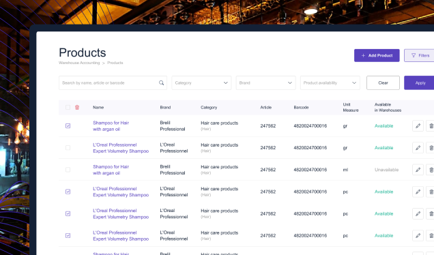Open L'Oreal Expert Volumetry link in gr row

coord(121,148)
